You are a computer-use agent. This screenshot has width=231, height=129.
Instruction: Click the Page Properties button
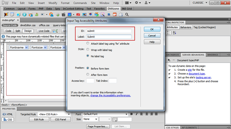(x=98, y=127)
